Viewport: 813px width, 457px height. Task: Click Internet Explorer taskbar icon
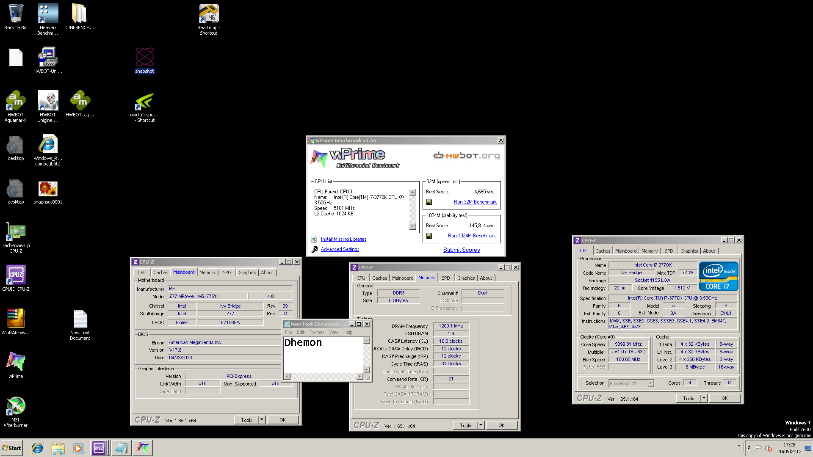(x=37, y=448)
